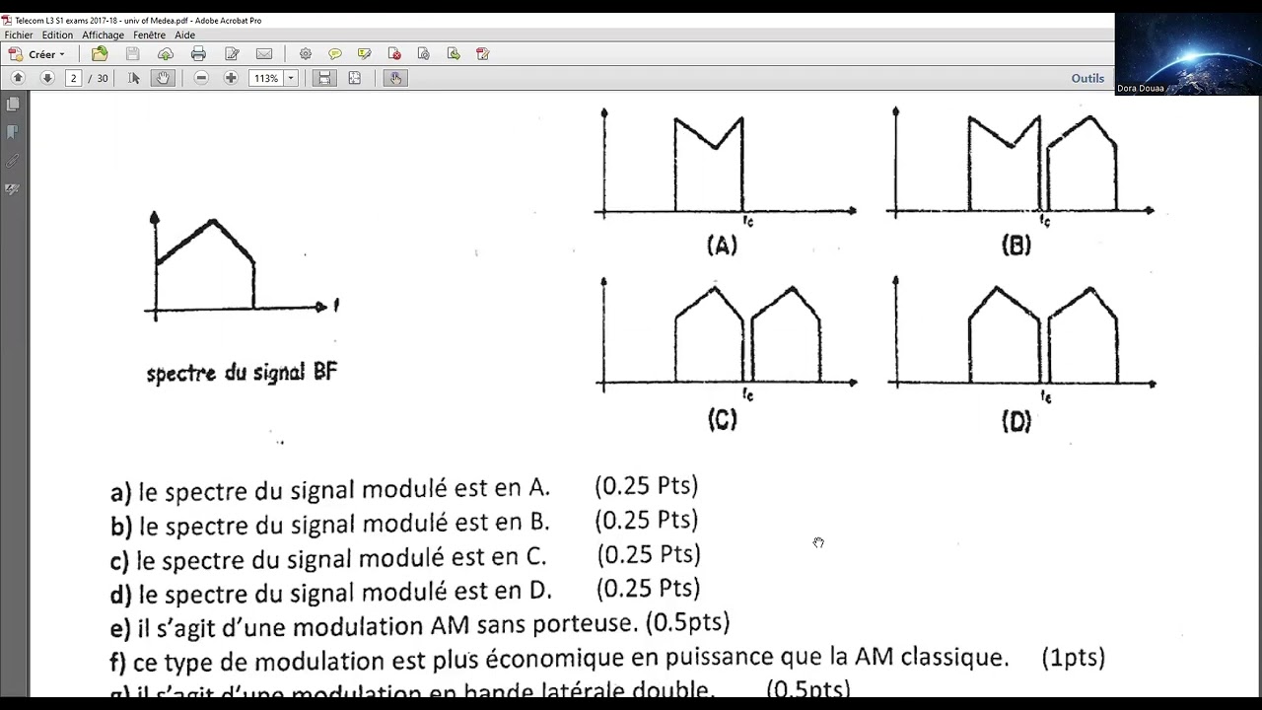Open the Affichage menu
1262x710 pixels.
tap(103, 35)
